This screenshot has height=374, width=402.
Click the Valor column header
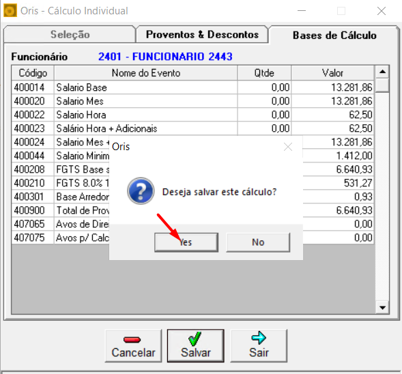coord(332,73)
